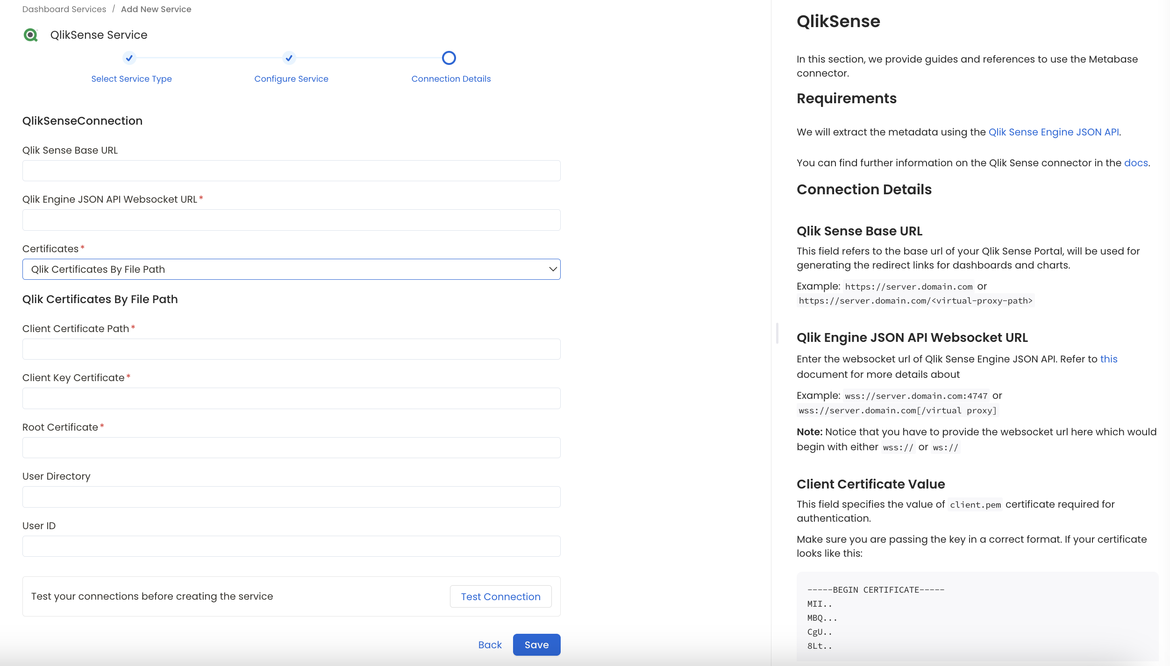Open the Qlik Sense Engine JSON API link
The image size is (1170, 666).
(x=1053, y=132)
